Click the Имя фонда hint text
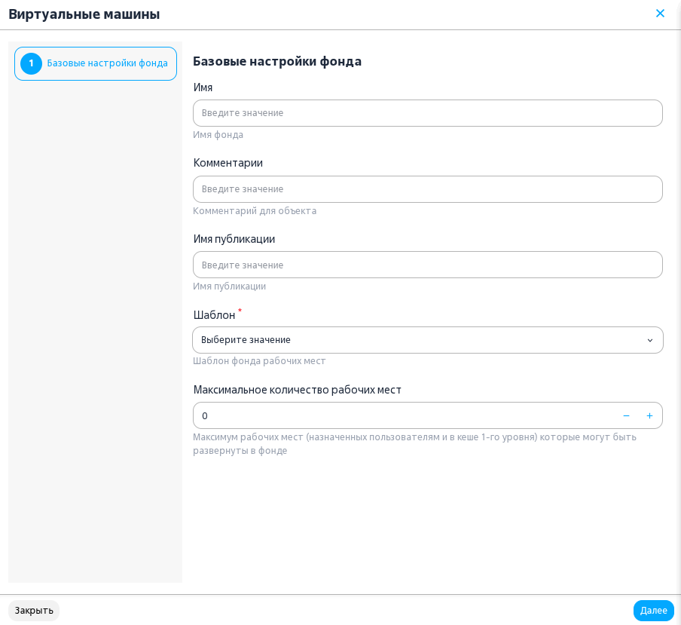Screen dimensions: 681x625 coord(218,135)
